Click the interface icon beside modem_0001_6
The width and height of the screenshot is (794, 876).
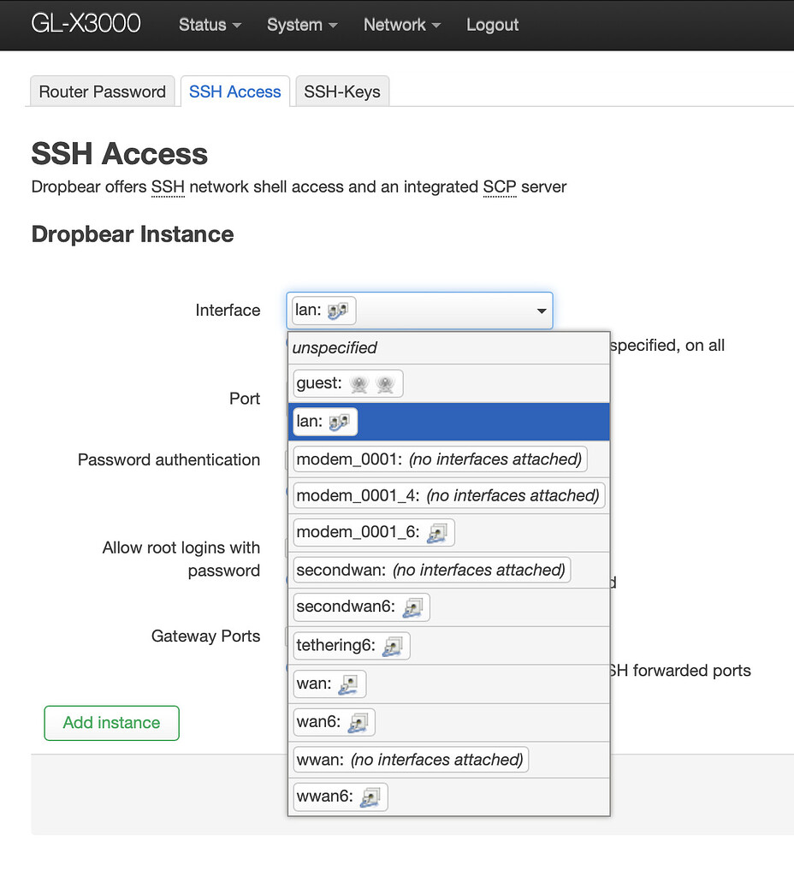[x=438, y=532]
